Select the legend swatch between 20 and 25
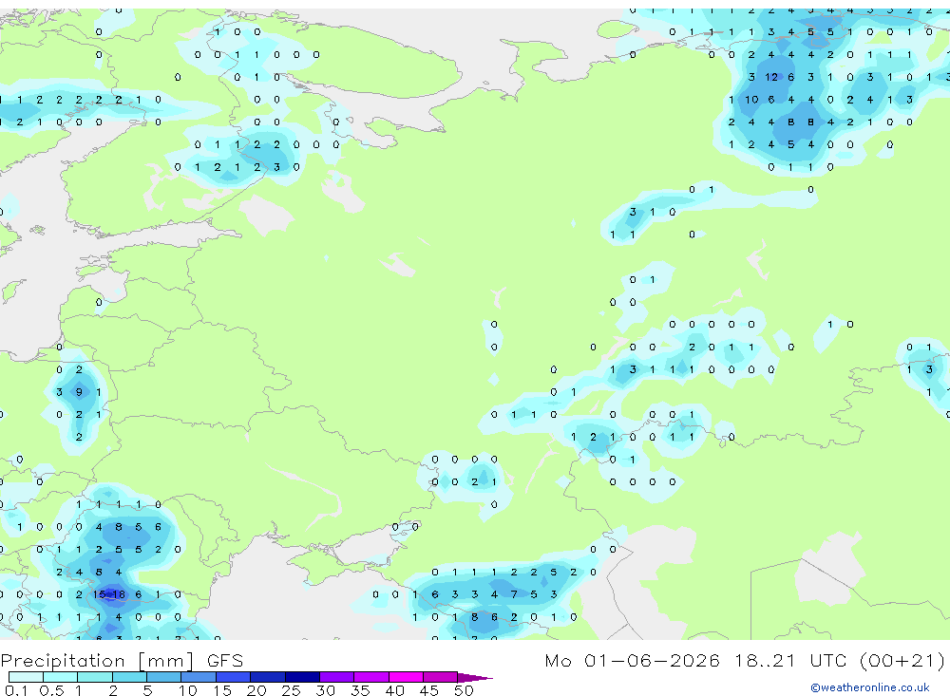The image size is (950, 696). 268,677
